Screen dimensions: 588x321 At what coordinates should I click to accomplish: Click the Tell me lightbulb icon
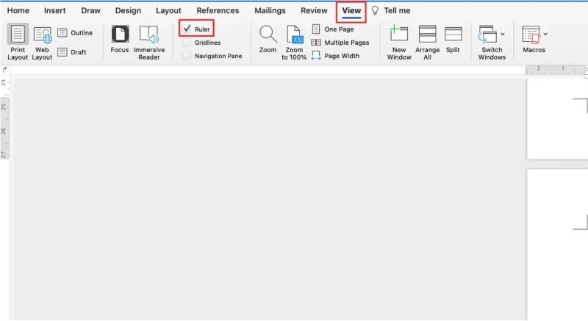coord(375,11)
